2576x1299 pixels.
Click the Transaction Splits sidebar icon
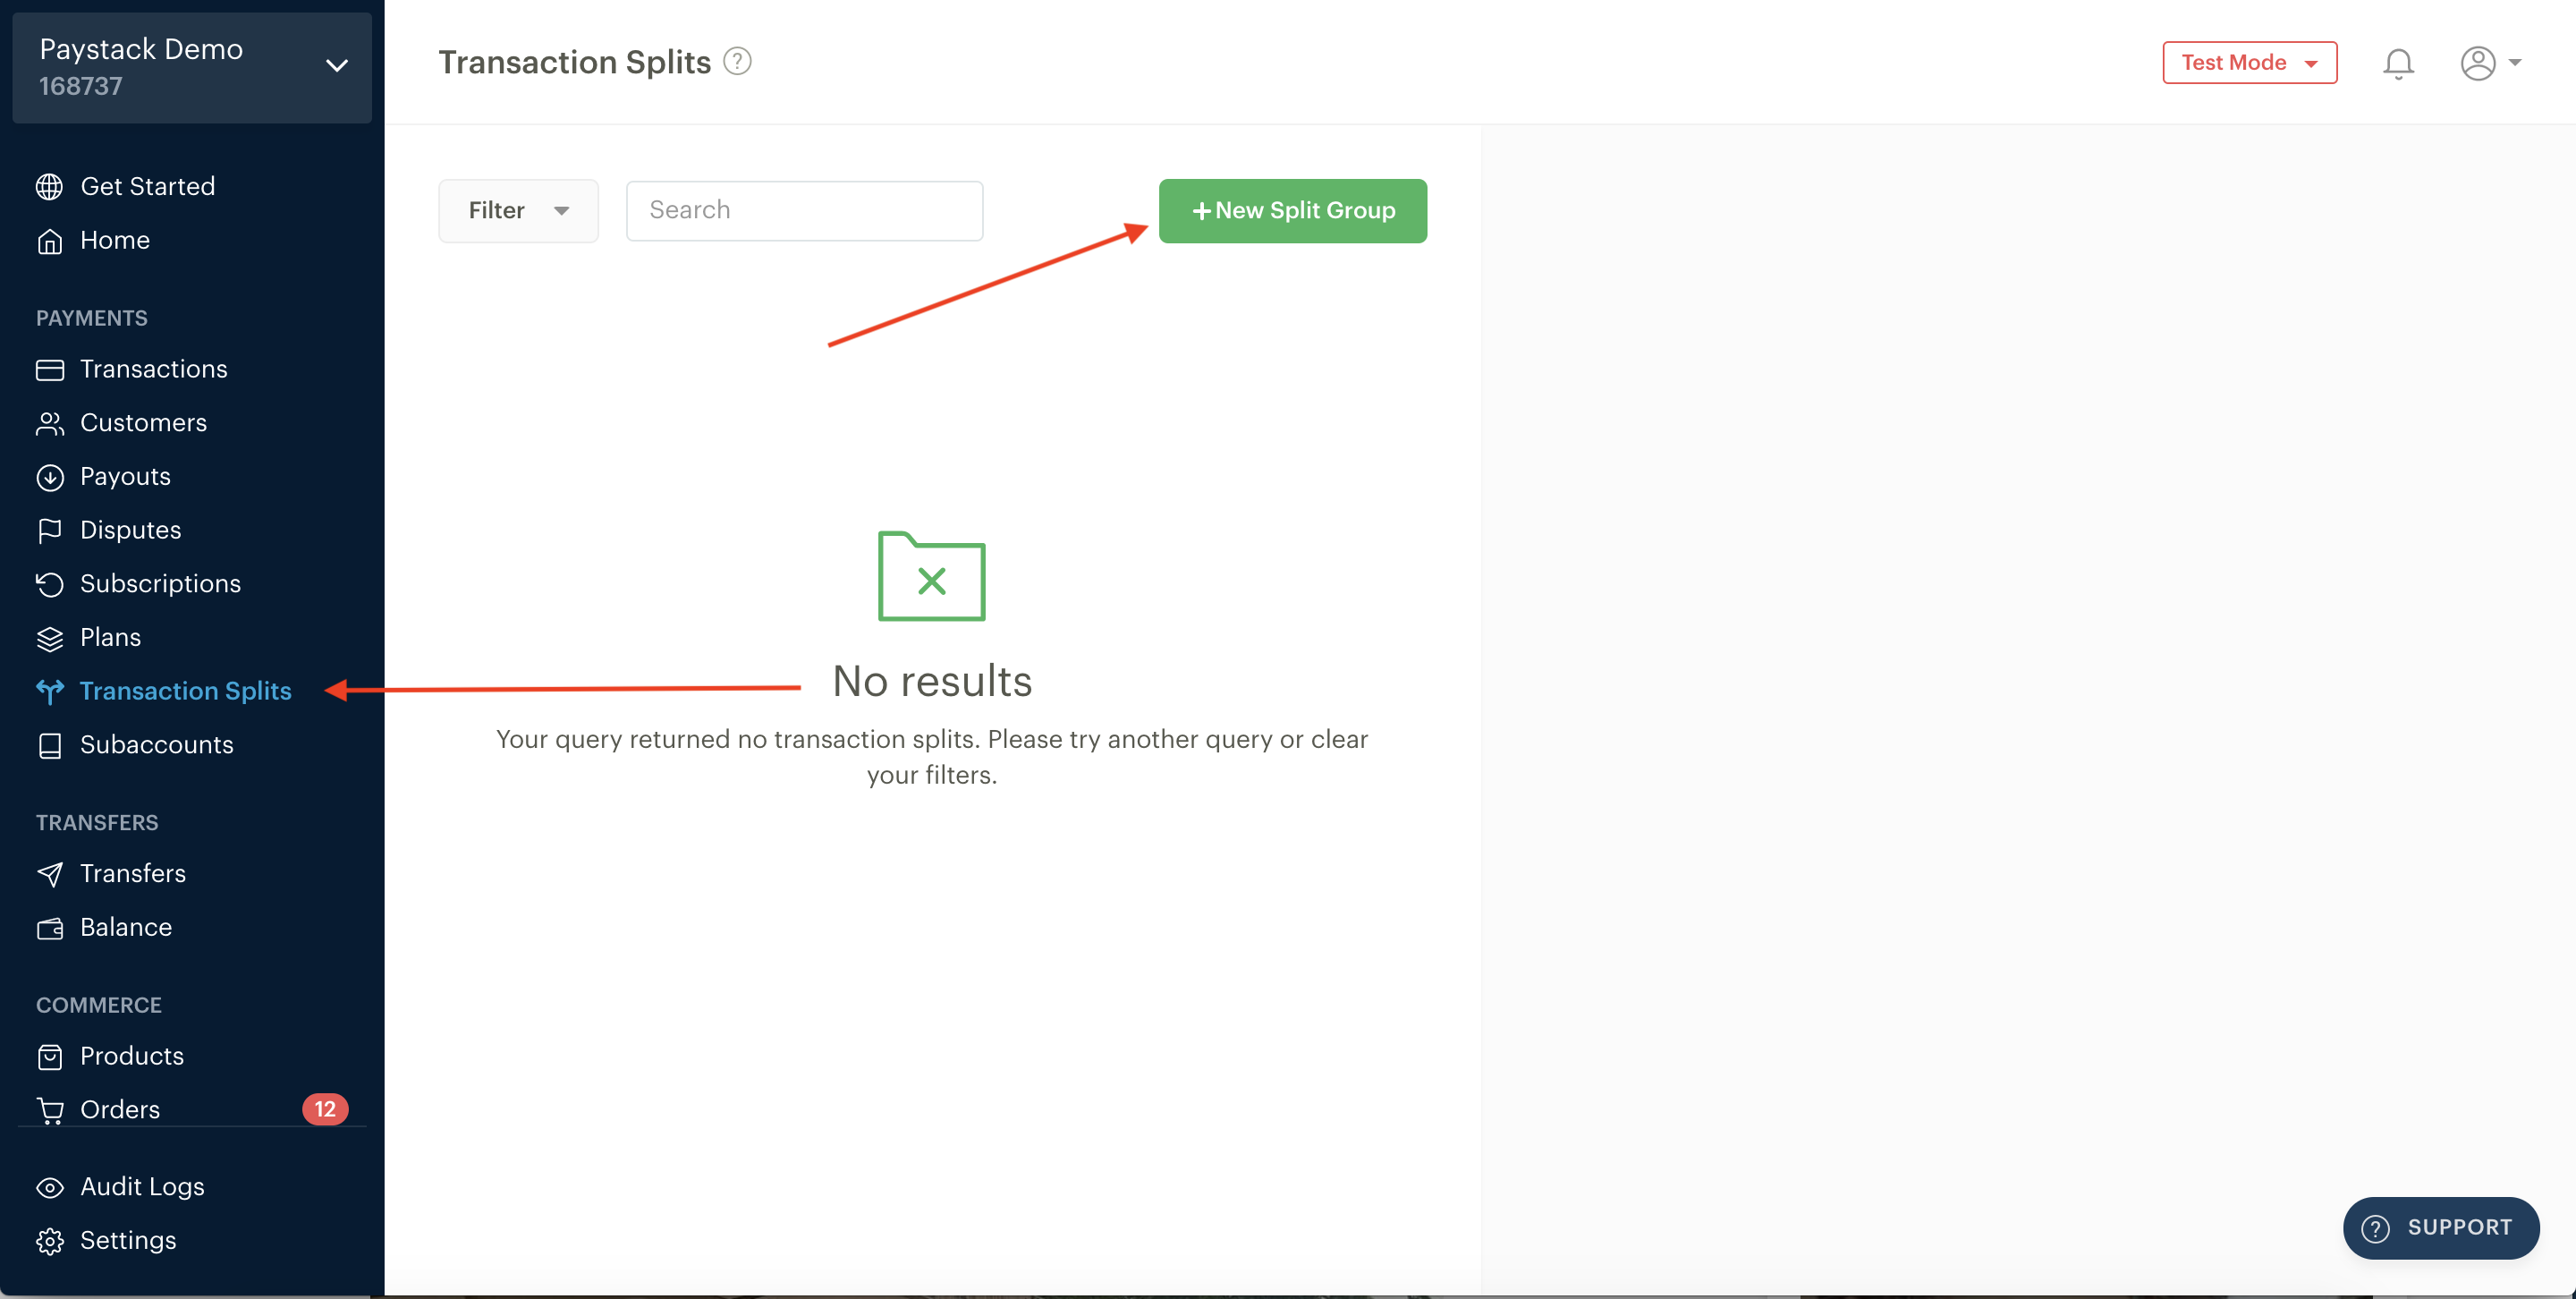(x=51, y=689)
